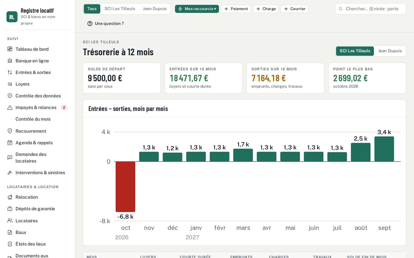Image resolution: width=414 pixels, height=258 pixels.
Task: Switch treasury view to Jean Dupuis
Action: pos(390,51)
